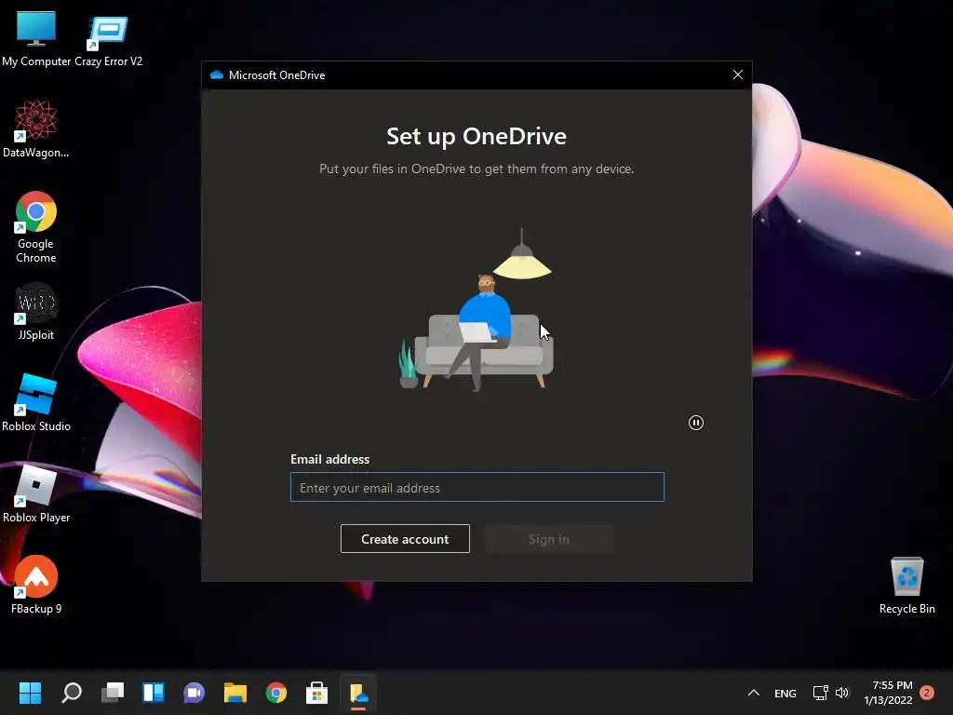Show hidden system tray icons
Image resolution: width=953 pixels, height=715 pixels.
click(x=754, y=693)
